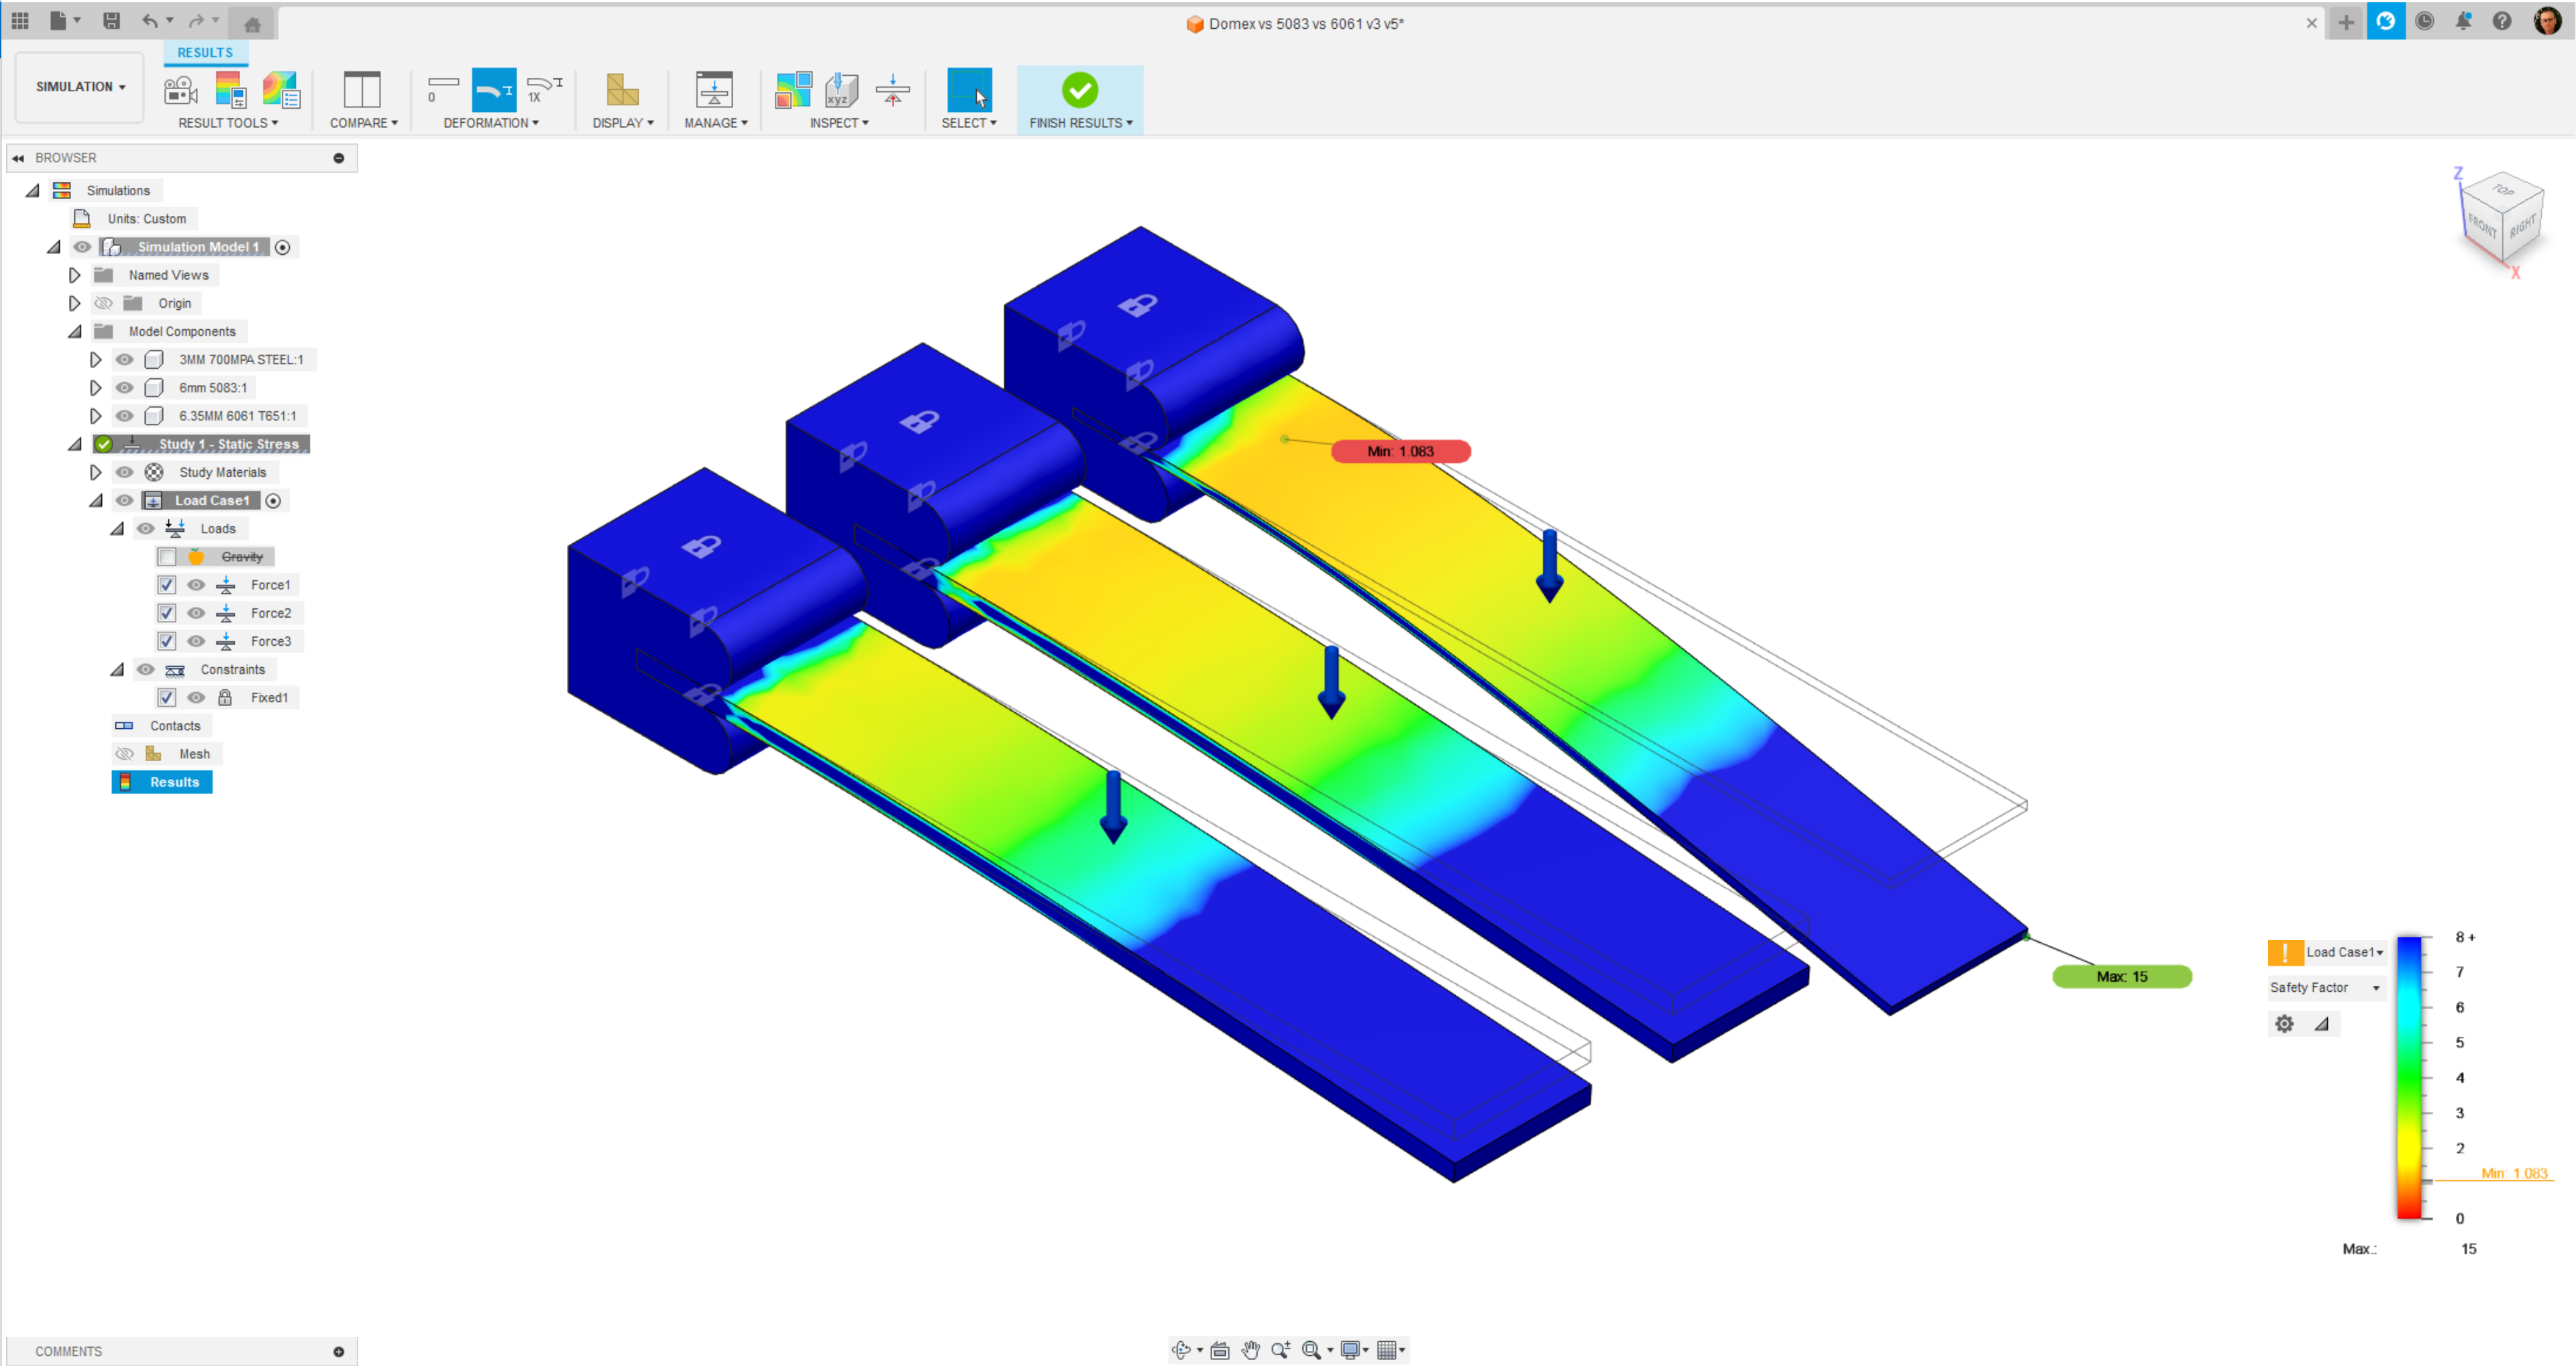This screenshot has height=1366, width=2576.
Task: Uncheck the Force2 checkbox
Action: [167, 613]
